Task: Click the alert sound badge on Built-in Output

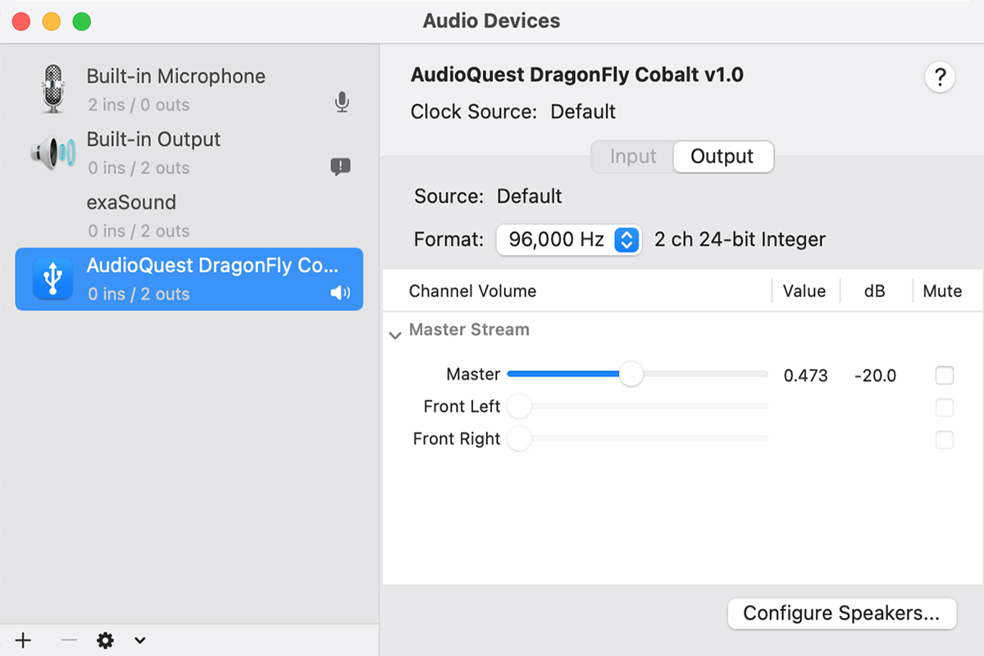Action: point(340,167)
